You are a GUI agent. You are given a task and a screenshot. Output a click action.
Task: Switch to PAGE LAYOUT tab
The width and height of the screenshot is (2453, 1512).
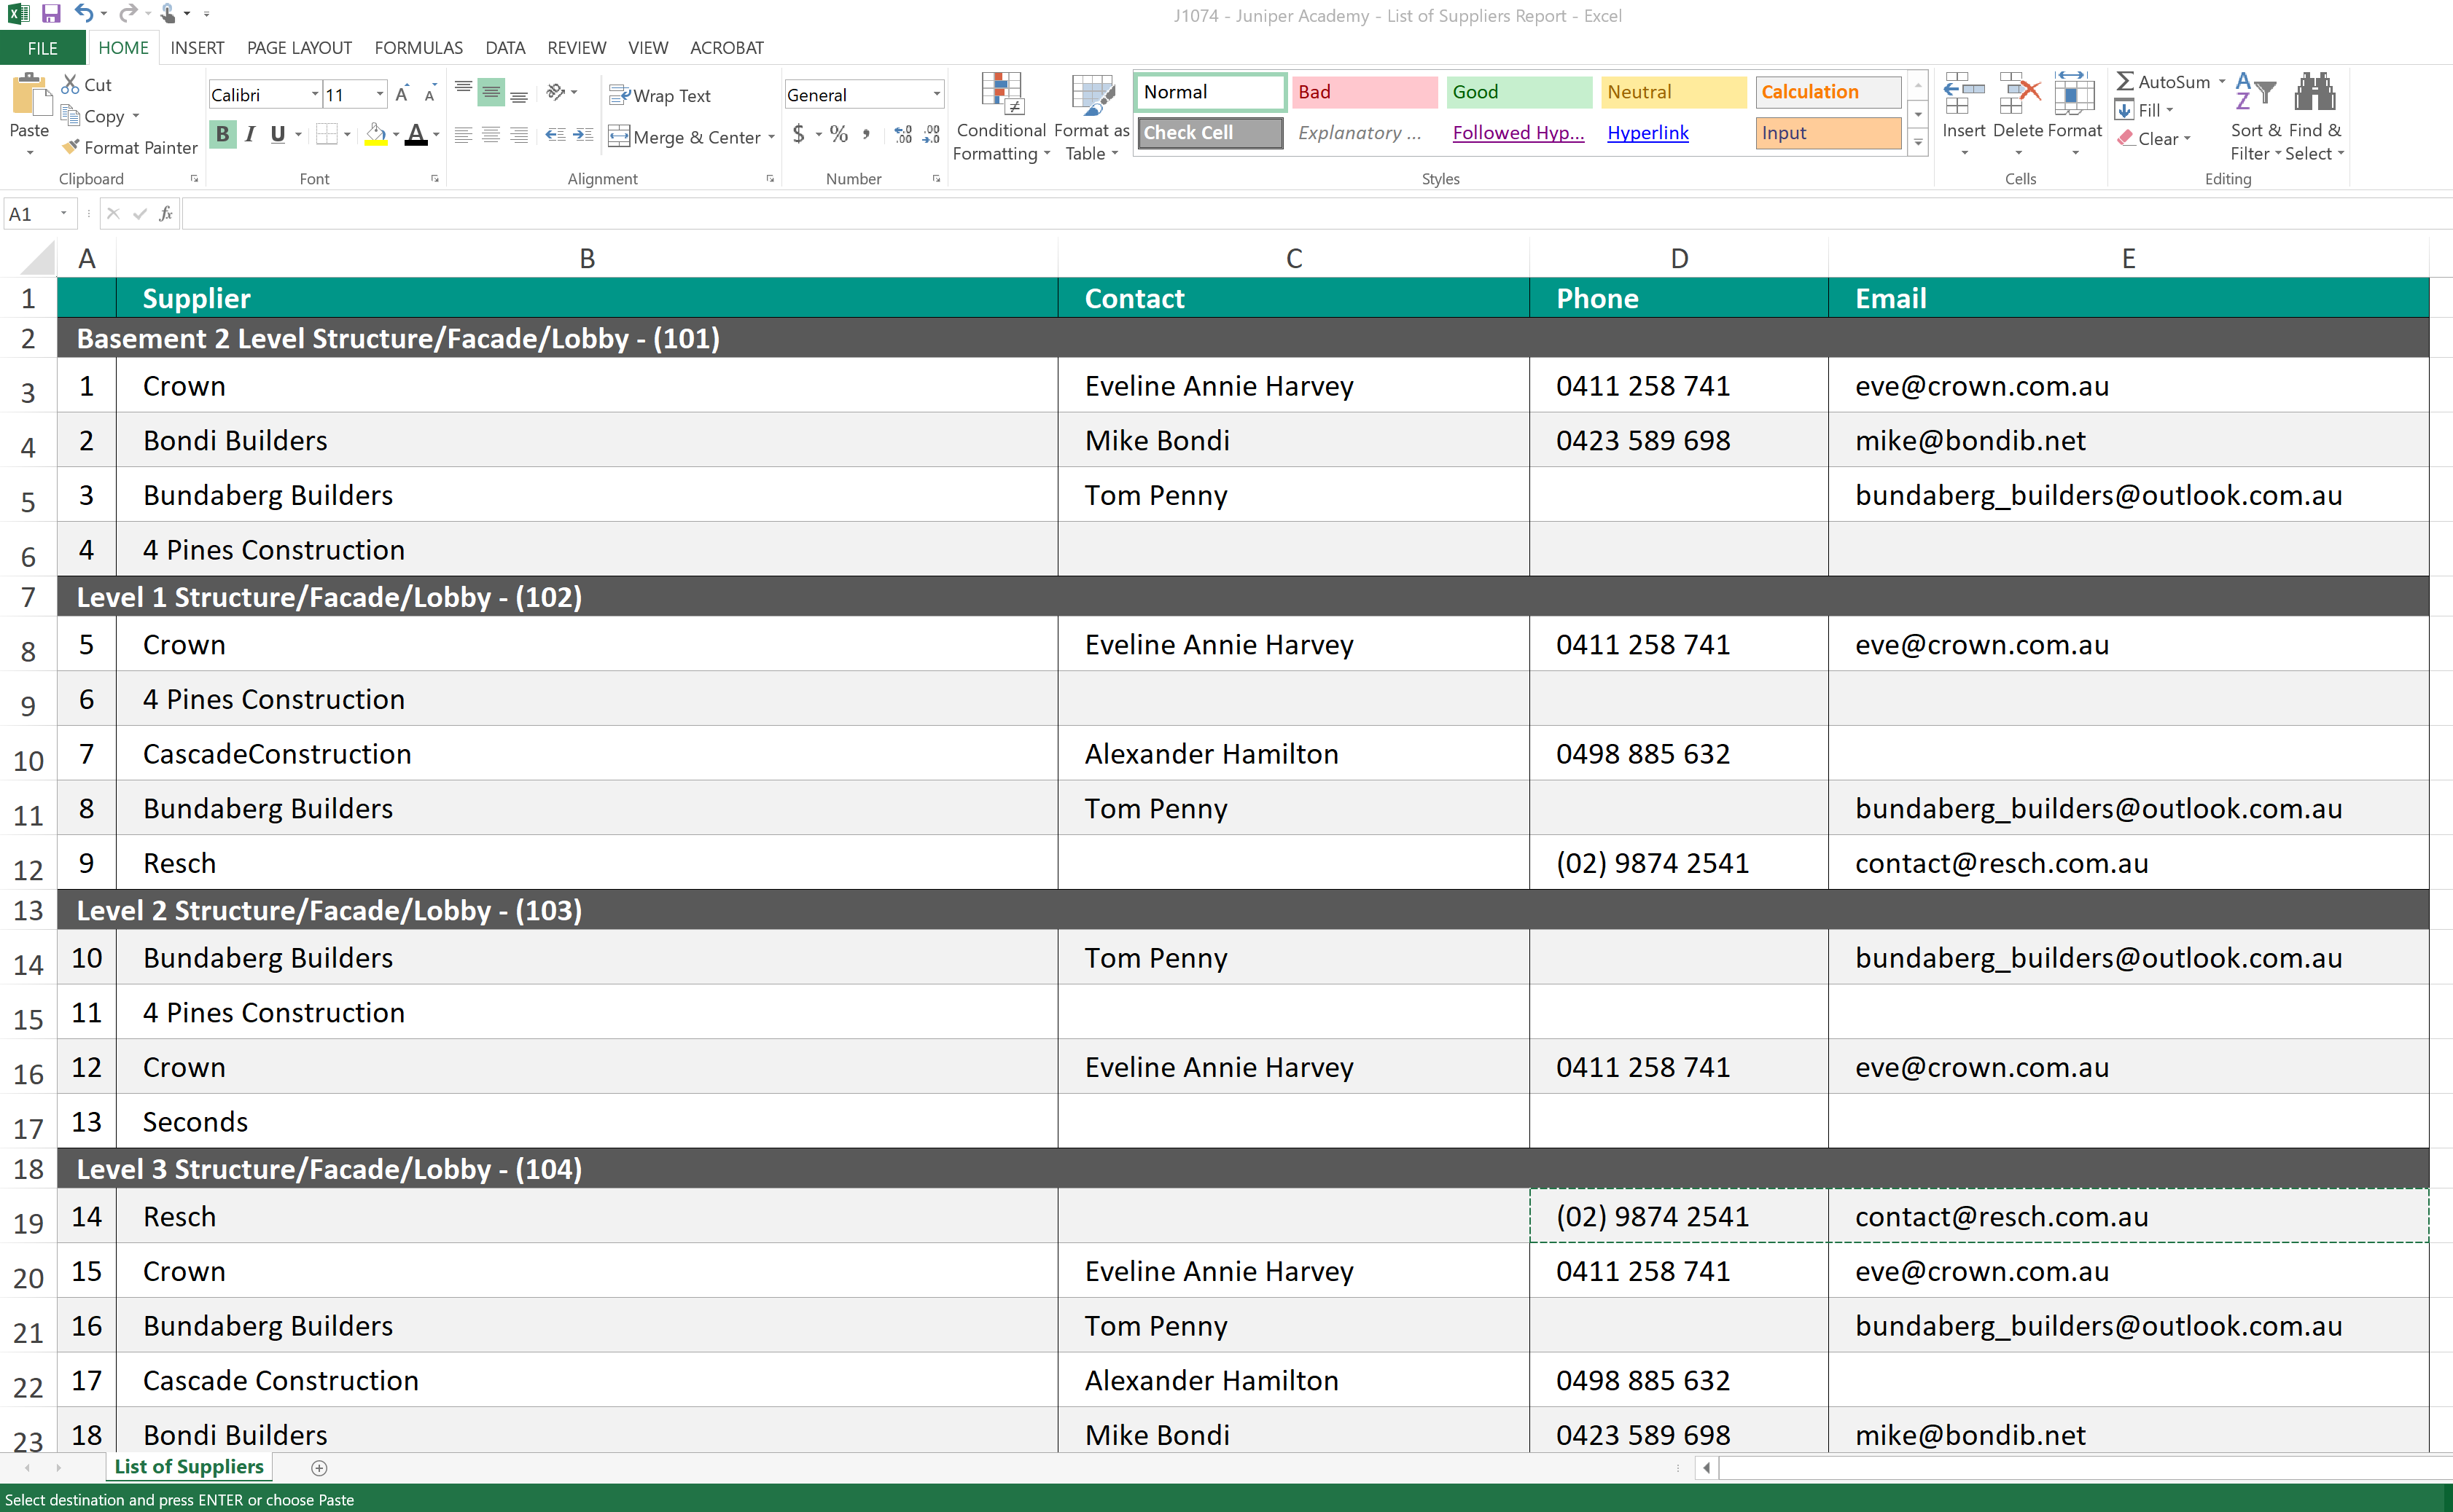[x=299, y=48]
